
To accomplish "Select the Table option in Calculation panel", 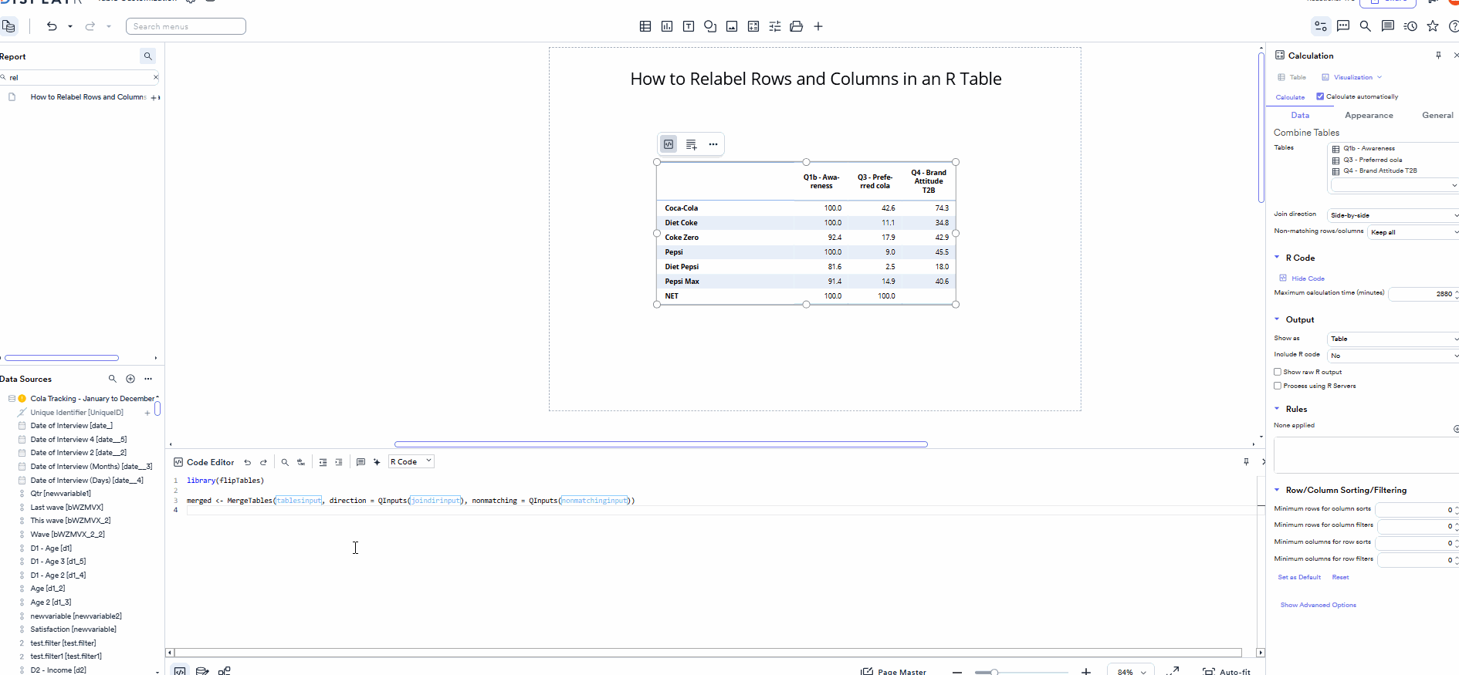I will (x=1291, y=77).
